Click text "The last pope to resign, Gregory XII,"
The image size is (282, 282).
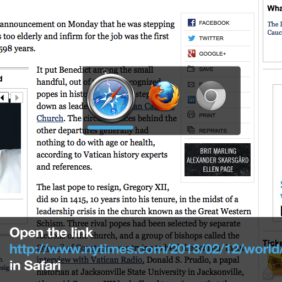point(103,187)
